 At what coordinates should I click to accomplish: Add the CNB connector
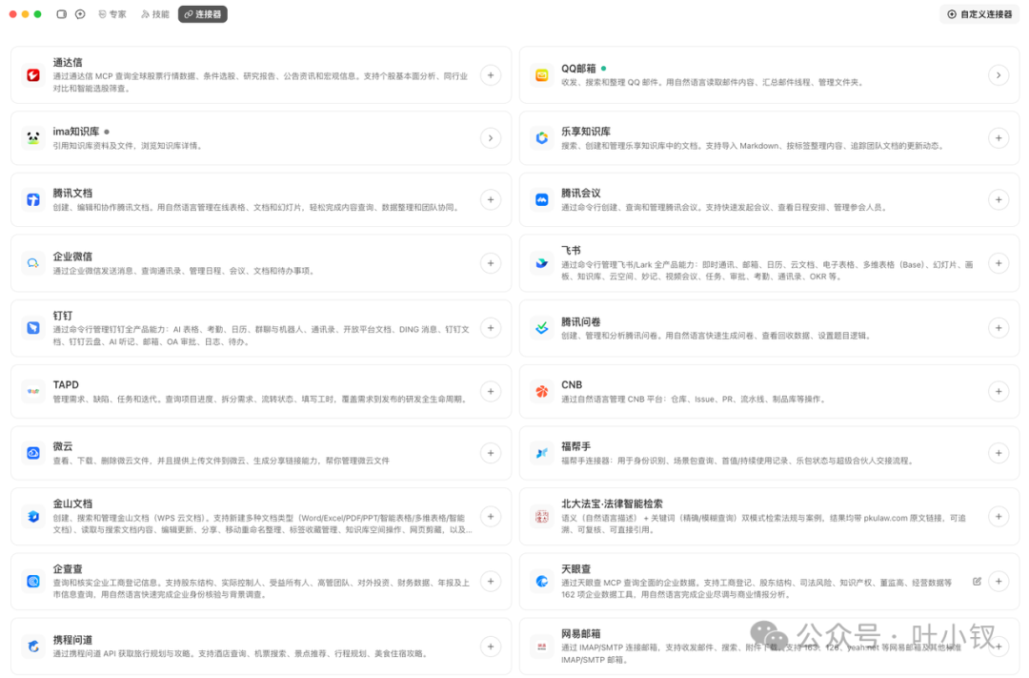point(999,392)
